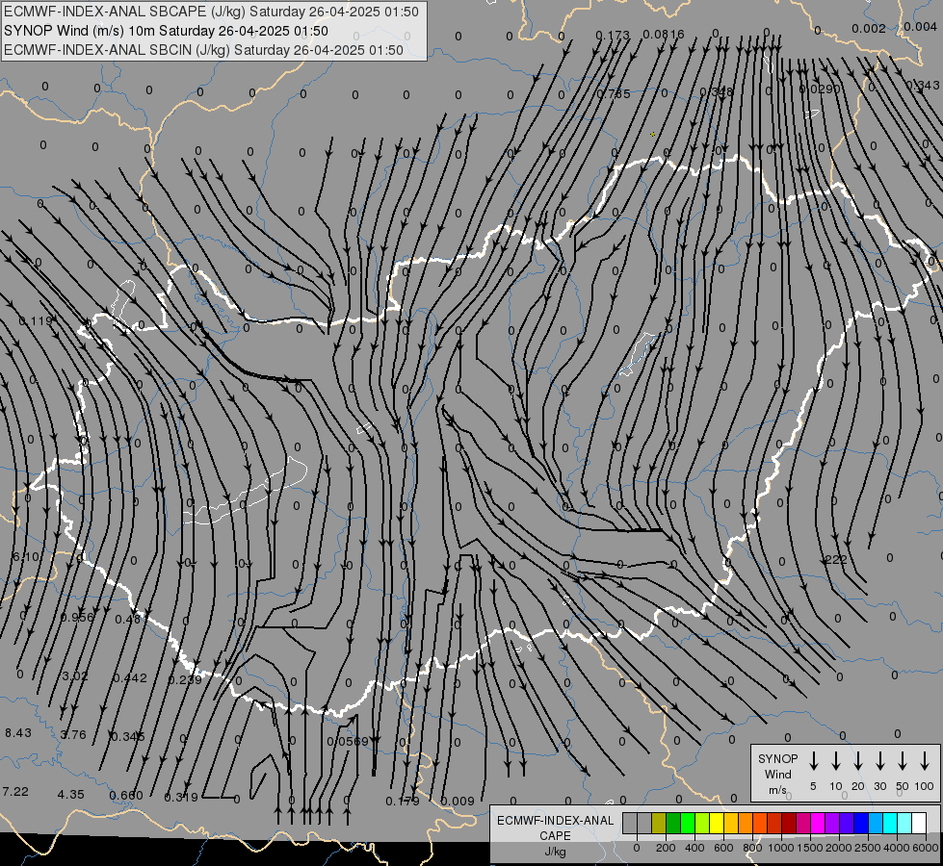Click the ECMWF-INDEX-ANAL SBCAPE title line
This screenshot has width=943, height=866.
coord(211,12)
